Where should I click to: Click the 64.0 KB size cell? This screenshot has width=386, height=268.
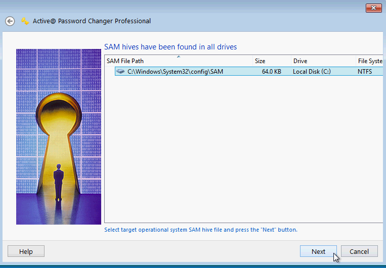[x=272, y=72]
